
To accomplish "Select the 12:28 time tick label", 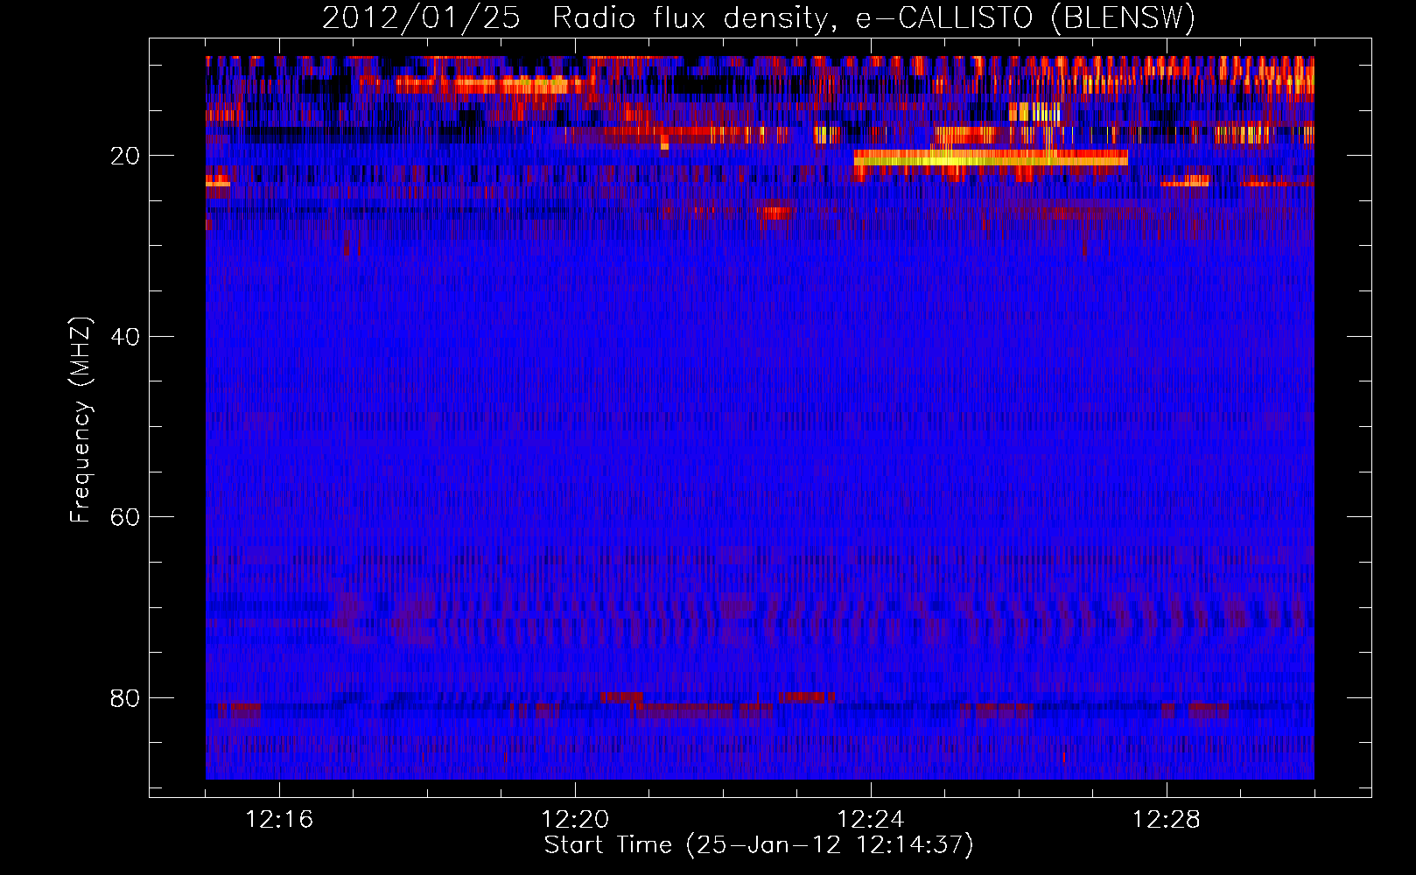I will point(1167,819).
